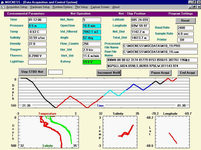Viewport: 201px width, 150px height.
Task: Select the Vol_Filtered value 7842.1 m3
Action: tap(92, 32)
